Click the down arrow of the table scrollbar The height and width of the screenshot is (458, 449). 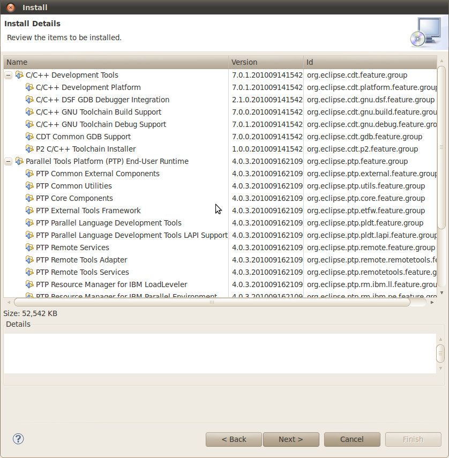(441, 292)
